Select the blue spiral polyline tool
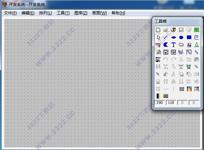Image resolution: width=204 pixels, height=150 pixels. coord(197,37)
